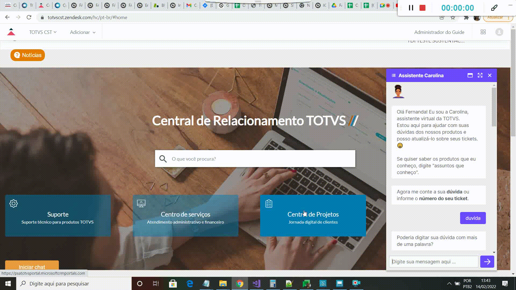Click the Iniciar chat button
The height and width of the screenshot is (290, 516).
click(x=32, y=265)
